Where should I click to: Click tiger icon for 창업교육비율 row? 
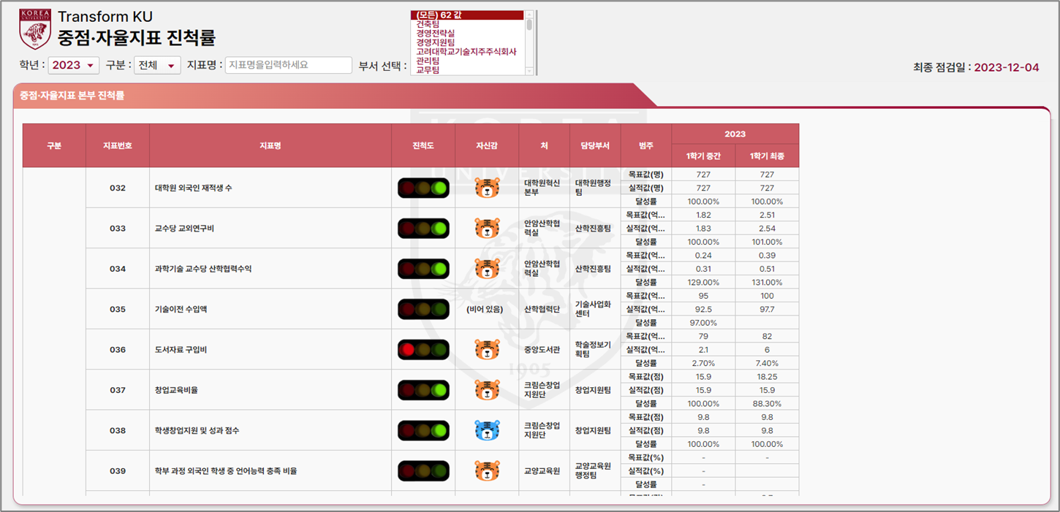(487, 390)
